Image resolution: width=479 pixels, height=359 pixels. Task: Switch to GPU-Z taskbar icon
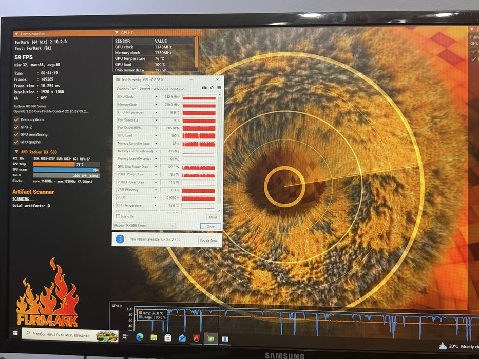pyautogui.click(x=211, y=338)
